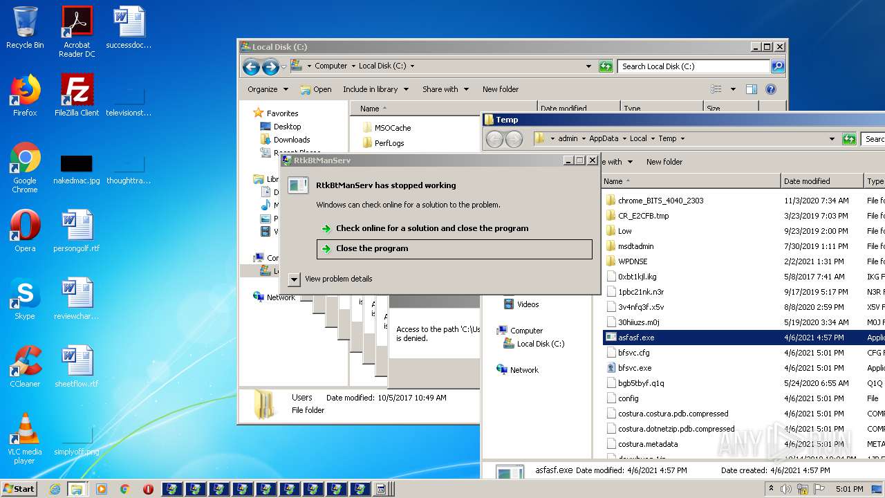The height and width of the screenshot is (498, 885).
Task: Open the Organize dropdown menu
Action: point(268,89)
